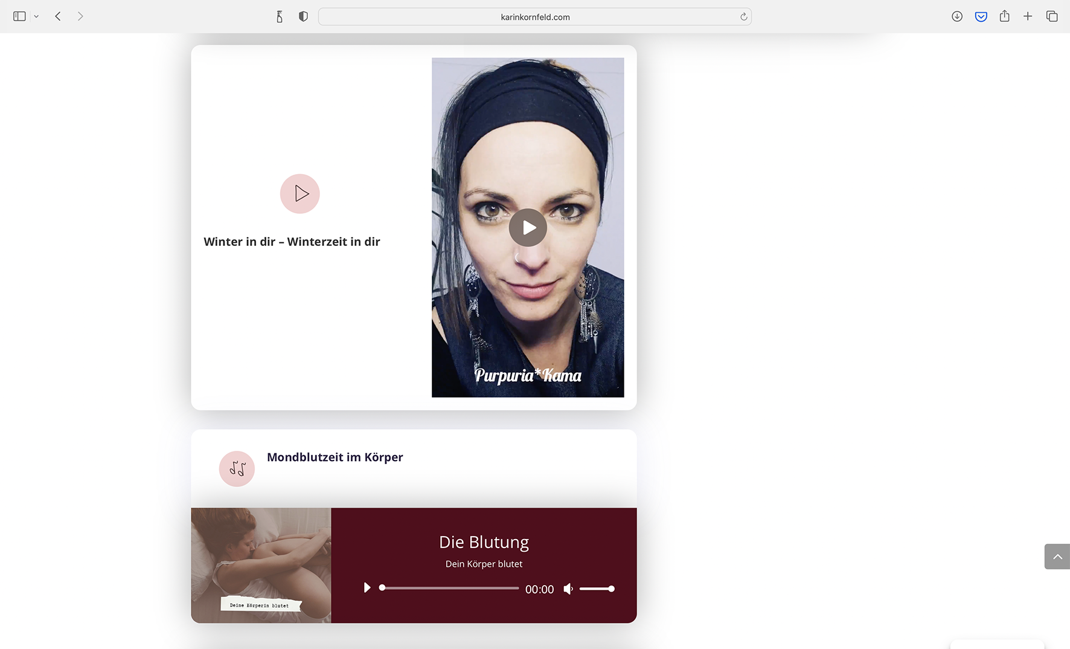This screenshot has height=649, width=1070.
Task: Play the Purpuria*Kama video
Action: [528, 228]
